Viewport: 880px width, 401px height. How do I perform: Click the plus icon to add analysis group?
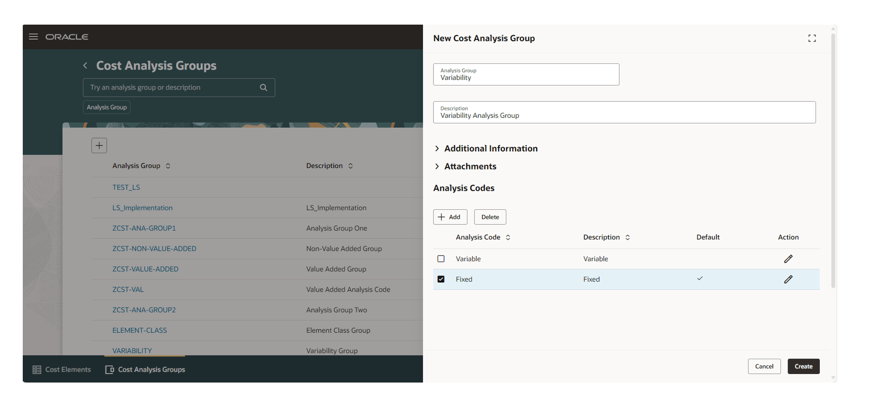(x=99, y=145)
